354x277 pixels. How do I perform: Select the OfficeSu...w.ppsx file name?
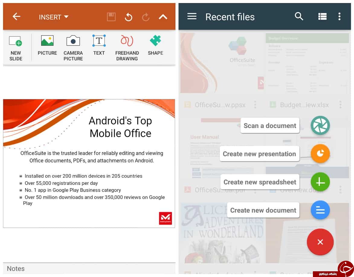pos(220,105)
